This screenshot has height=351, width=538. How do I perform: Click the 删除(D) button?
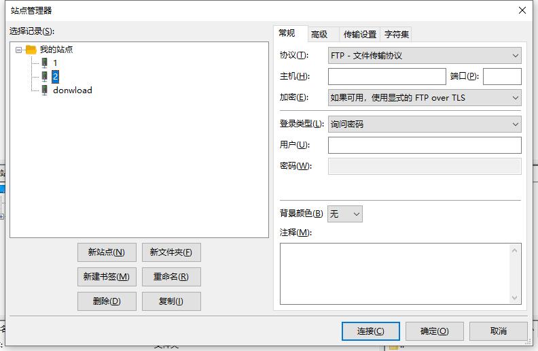(107, 301)
